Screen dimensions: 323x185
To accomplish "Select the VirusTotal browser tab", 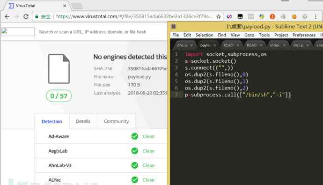I will click(x=37, y=6).
